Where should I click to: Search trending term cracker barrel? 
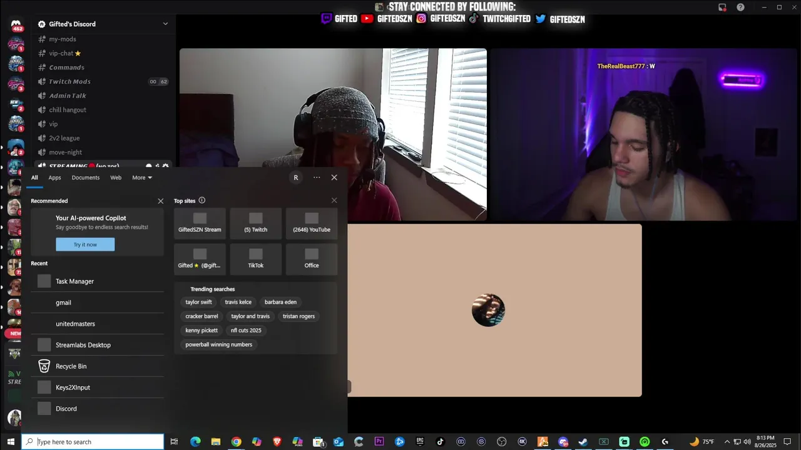[202, 316]
